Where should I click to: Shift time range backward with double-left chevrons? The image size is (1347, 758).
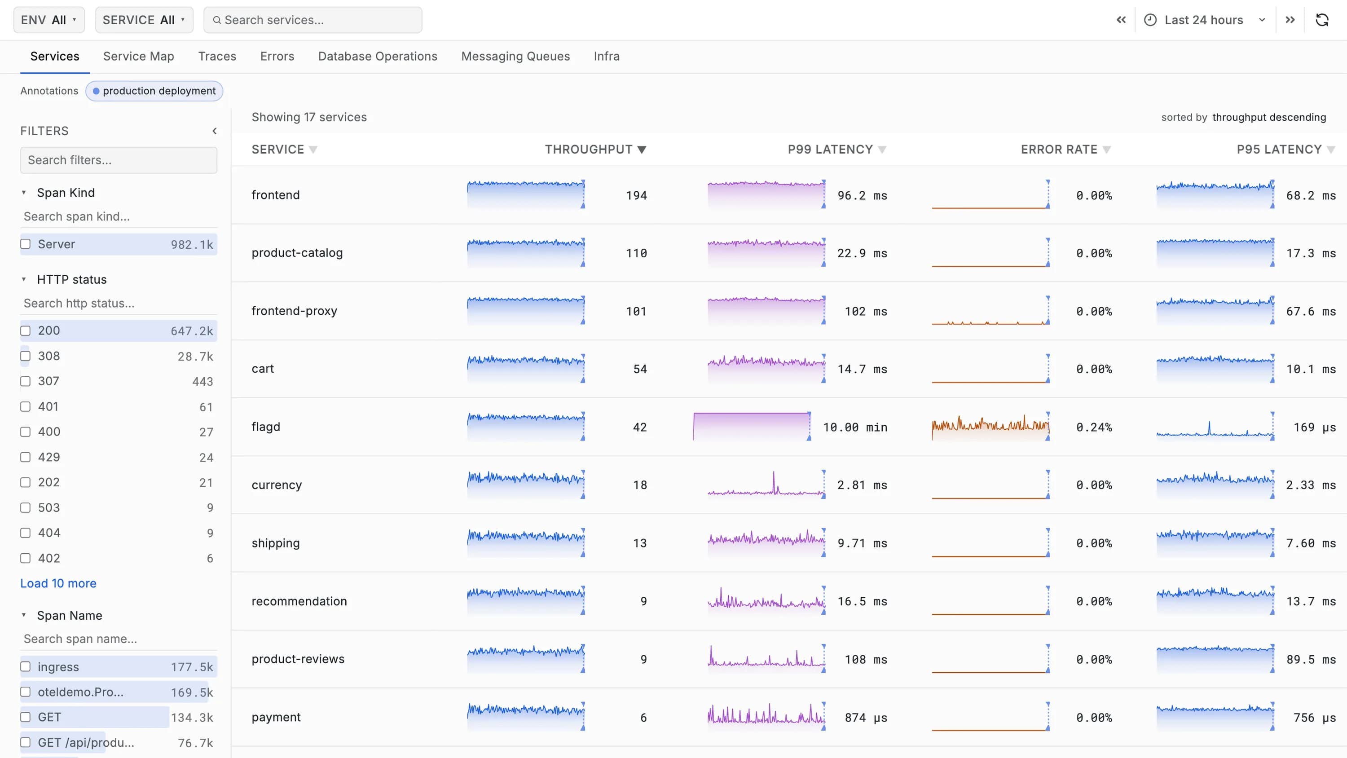click(x=1121, y=20)
